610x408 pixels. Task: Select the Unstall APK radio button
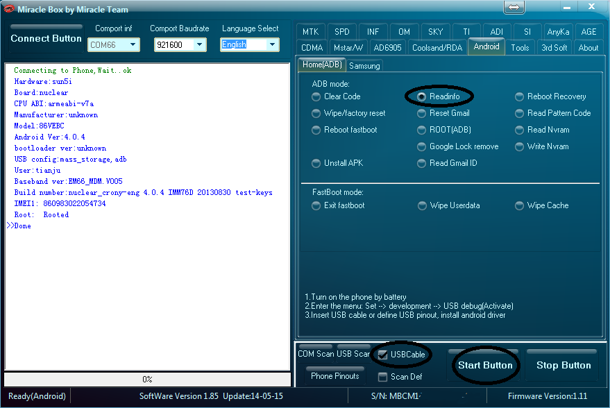[x=316, y=163]
